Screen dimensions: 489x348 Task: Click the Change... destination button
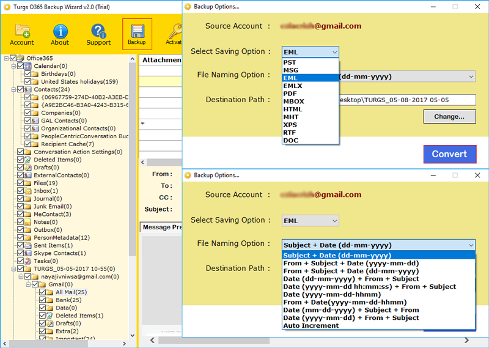click(x=449, y=116)
